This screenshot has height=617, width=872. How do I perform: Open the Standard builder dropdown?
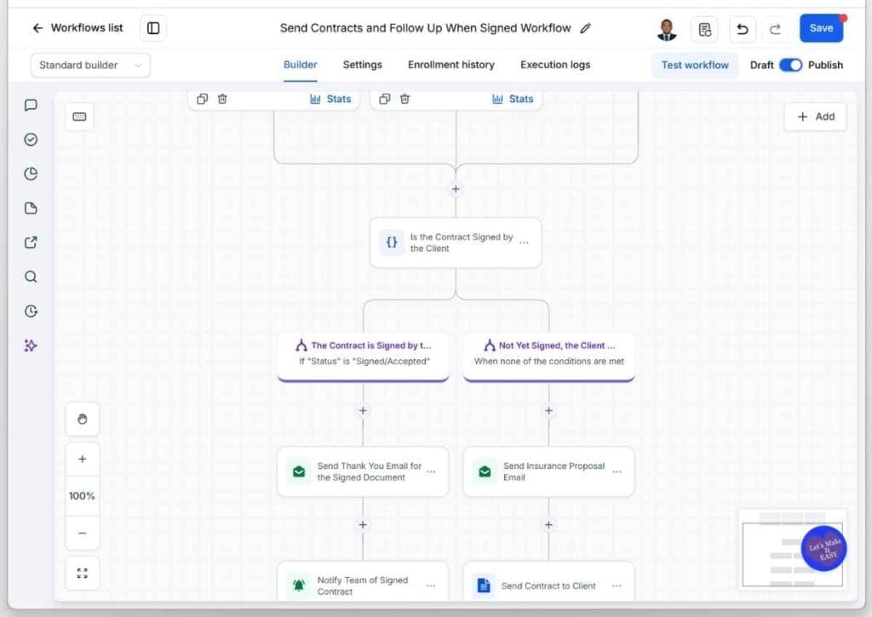[90, 65]
